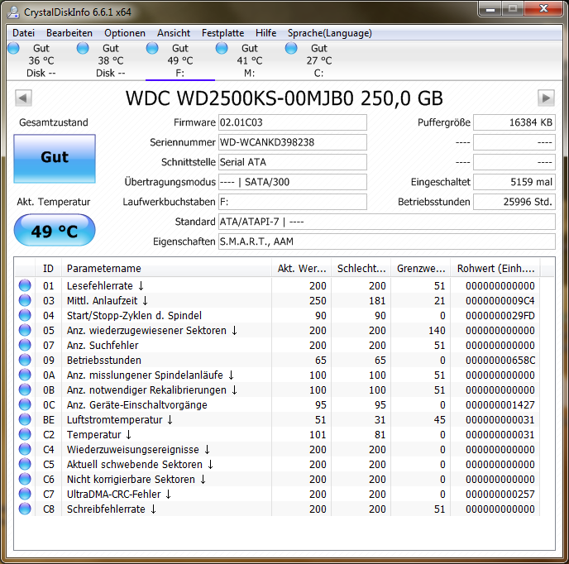Viewport: 569px width, 564px height.
Task: Click status icon for Luftstromtemperatur row
Action: (25, 419)
